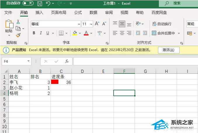Image resolution: width=198 pixels, height=133 pixels.
Task: Toggle Italic formatting
Action: (x=41, y=33)
